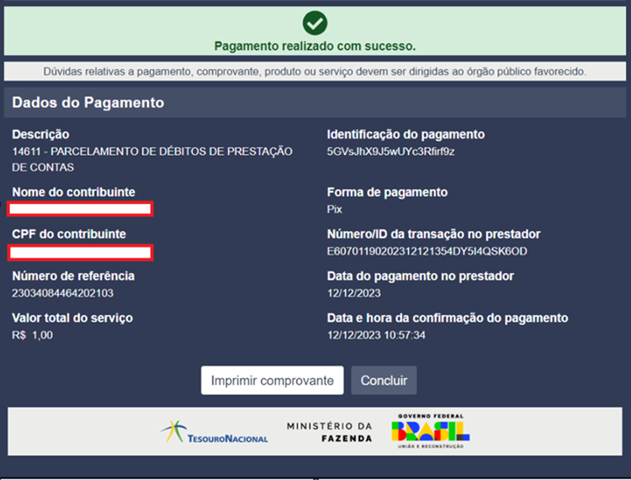The height and width of the screenshot is (480, 631).
Task: Click the Concluir button
Action: point(384,380)
